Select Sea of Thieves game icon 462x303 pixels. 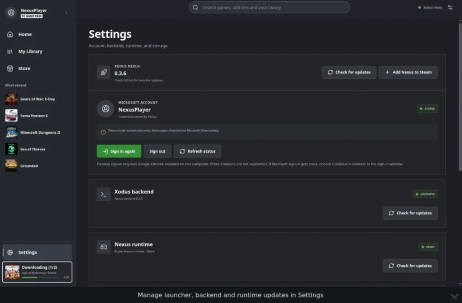[x=11, y=149]
